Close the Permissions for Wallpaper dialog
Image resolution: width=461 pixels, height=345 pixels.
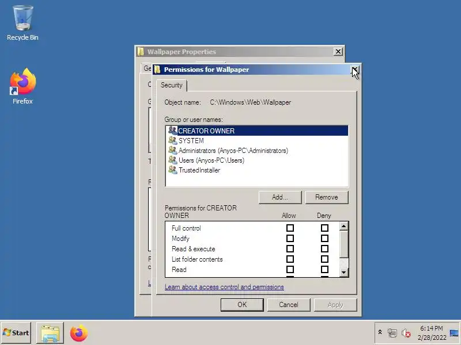[x=355, y=70]
